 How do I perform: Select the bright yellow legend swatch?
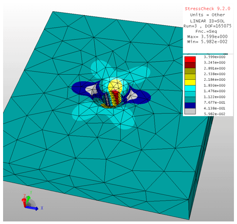coord(190,82)
